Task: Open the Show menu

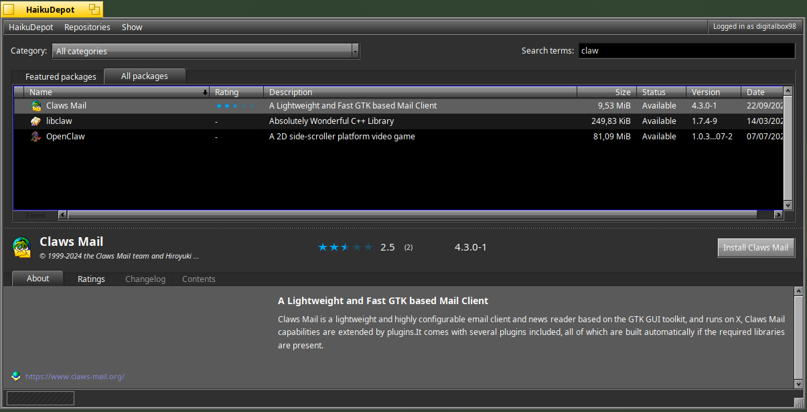Action: click(132, 27)
